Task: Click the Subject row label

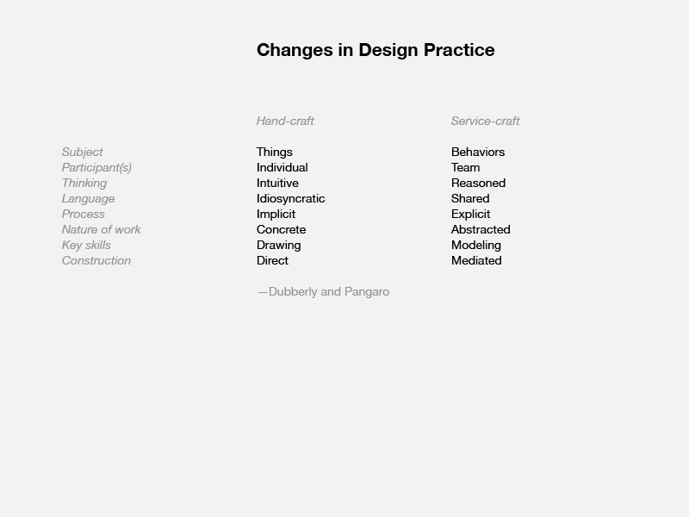Action: [82, 153]
